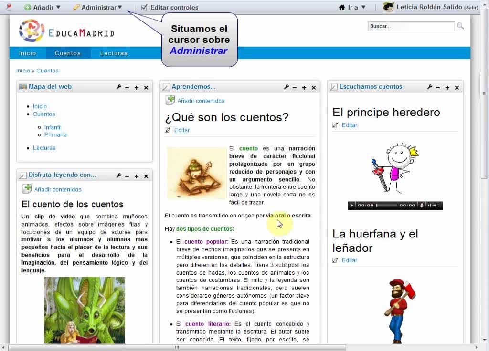489x351 pixels.
Task: Click the Mapa del web portlet icon
Action: click(23, 87)
